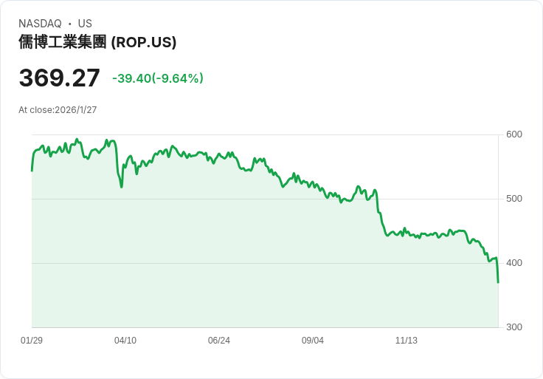Click the 06/24 date axis label

tap(219, 341)
